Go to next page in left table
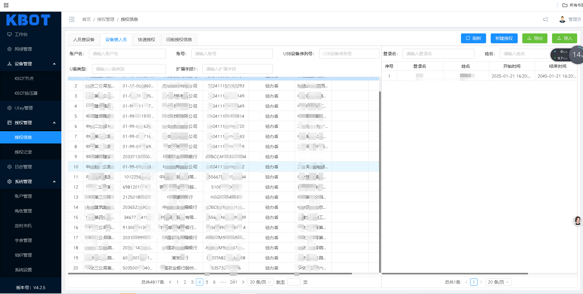Viewport: 583px width, 294px height. [x=243, y=282]
